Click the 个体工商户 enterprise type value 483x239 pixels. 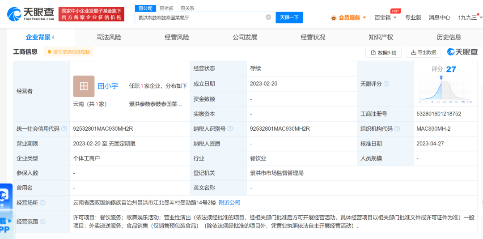point(87,158)
